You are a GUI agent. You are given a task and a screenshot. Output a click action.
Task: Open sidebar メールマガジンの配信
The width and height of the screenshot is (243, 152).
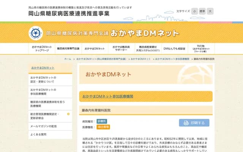(x=50, y=126)
